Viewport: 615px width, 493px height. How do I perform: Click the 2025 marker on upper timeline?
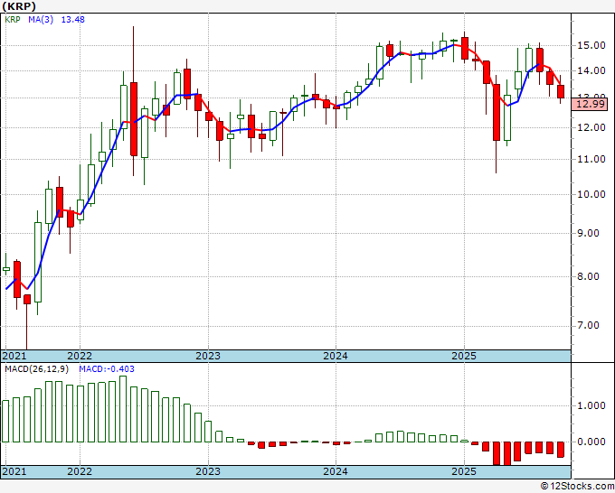(x=464, y=356)
